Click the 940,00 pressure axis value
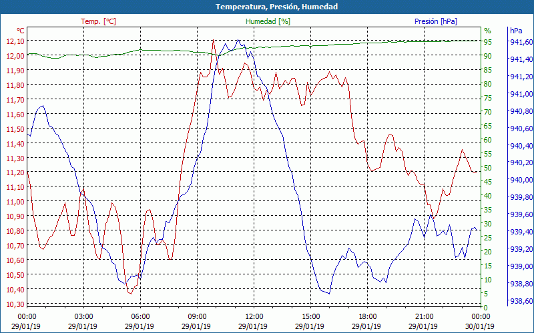 tap(521, 180)
